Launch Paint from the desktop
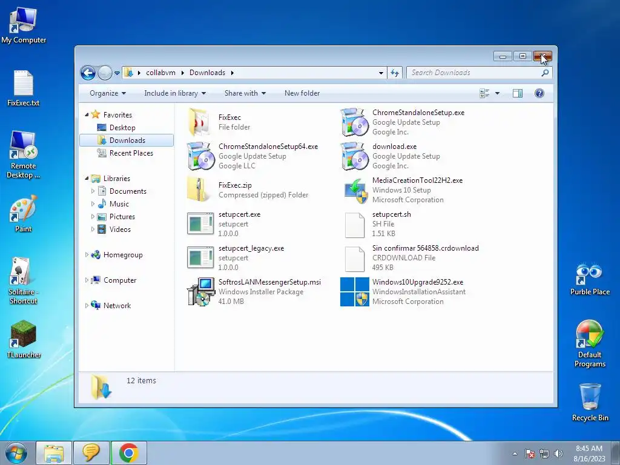The height and width of the screenshot is (465, 620). click(x=24, y=214)
